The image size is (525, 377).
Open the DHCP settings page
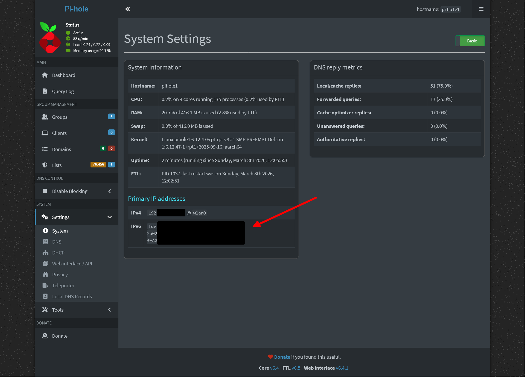58,253
